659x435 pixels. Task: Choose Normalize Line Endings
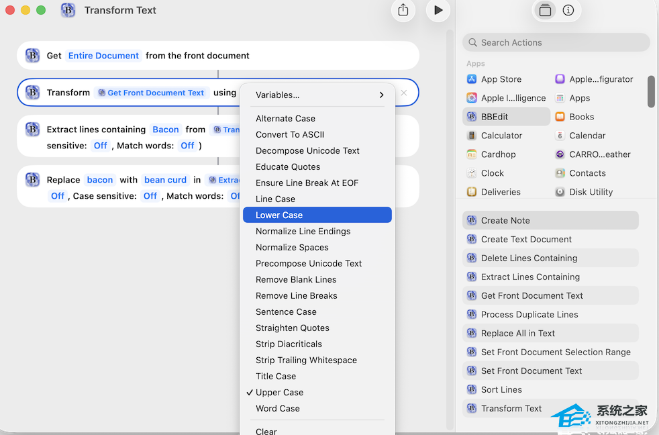[317, 231]
